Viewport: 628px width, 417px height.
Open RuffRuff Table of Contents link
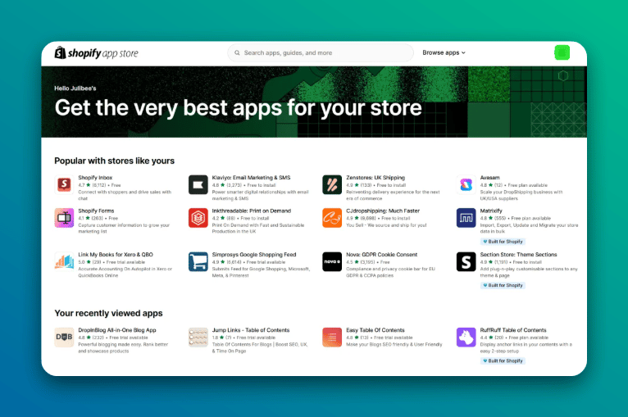coord(513,330)
